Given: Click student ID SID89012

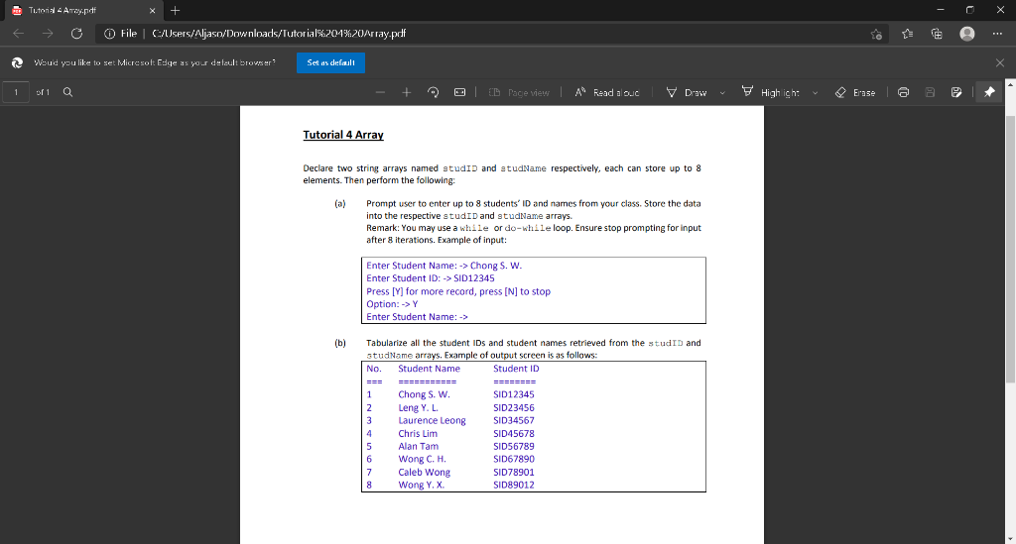Looking at the screenshot, I should click(514, 486).
